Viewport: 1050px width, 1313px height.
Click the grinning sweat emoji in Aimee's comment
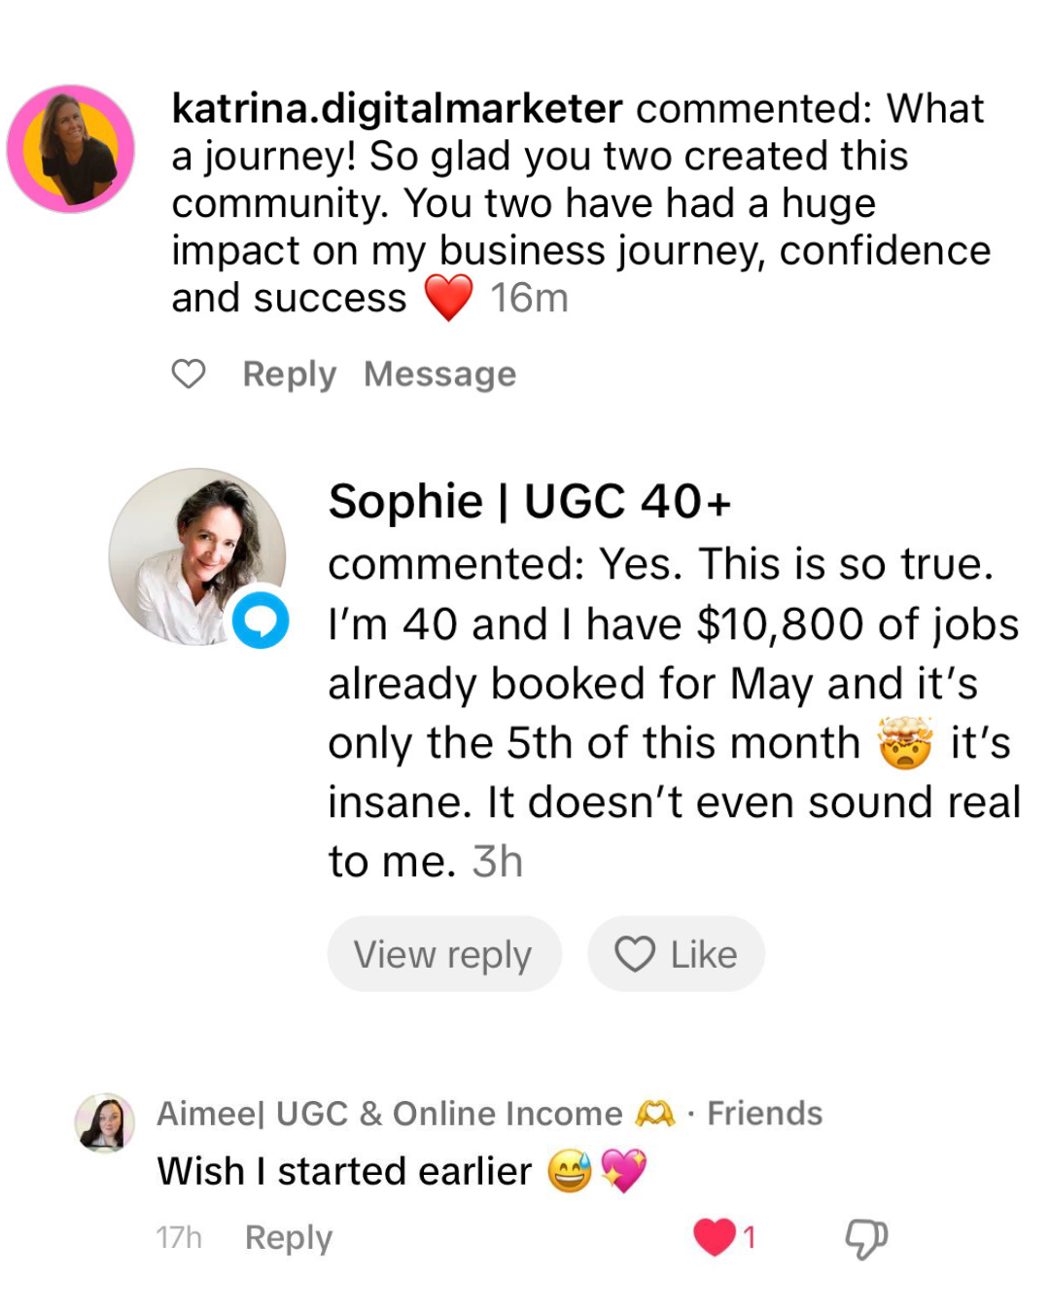tap(570, 1171)
